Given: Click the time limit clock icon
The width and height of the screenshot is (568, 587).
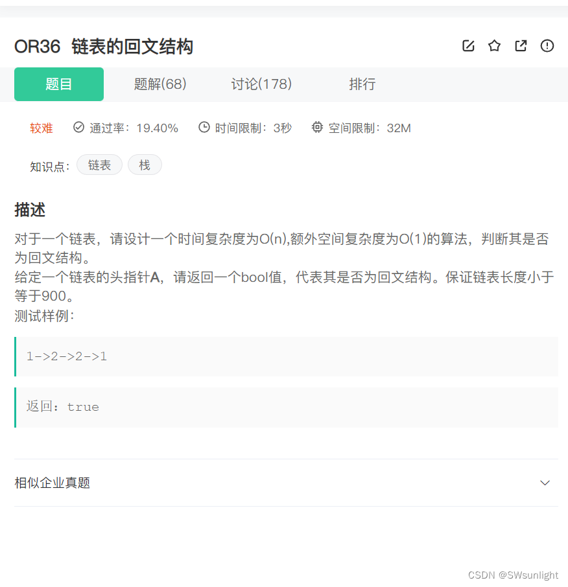Looking at the screenshot, I should pyautogui.click(x=204, y=127).
